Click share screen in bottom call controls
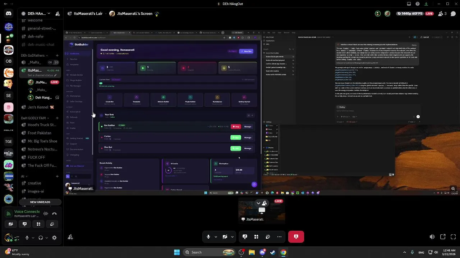460x258 pixels. pos(245,236)
